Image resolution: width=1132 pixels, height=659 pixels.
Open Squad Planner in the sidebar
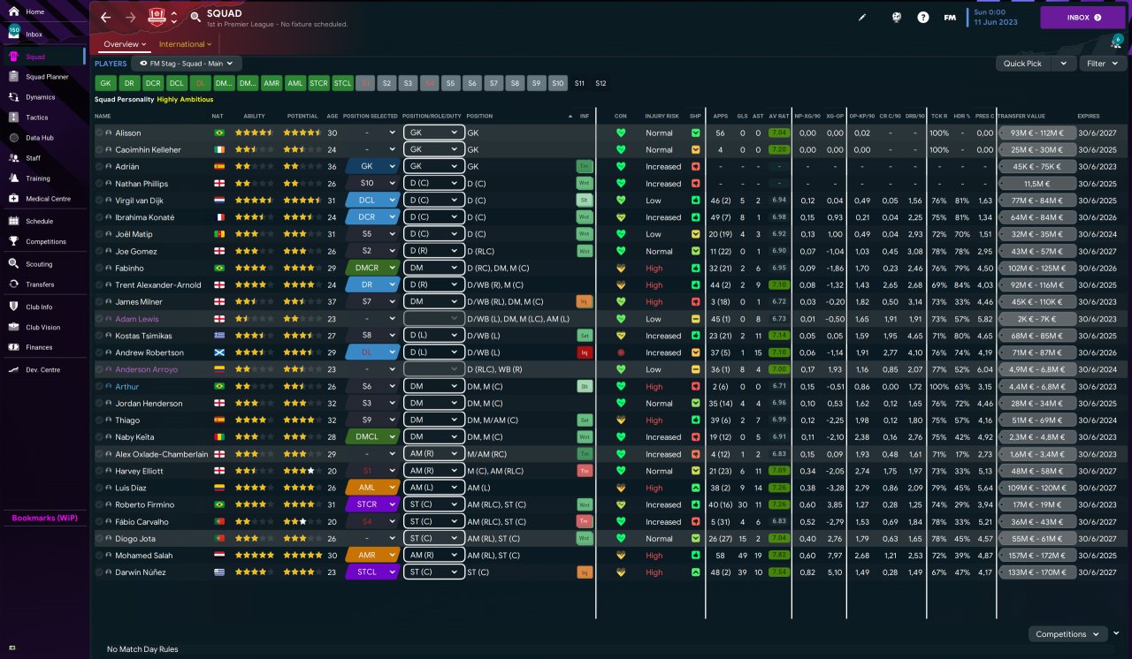(42, 77)
